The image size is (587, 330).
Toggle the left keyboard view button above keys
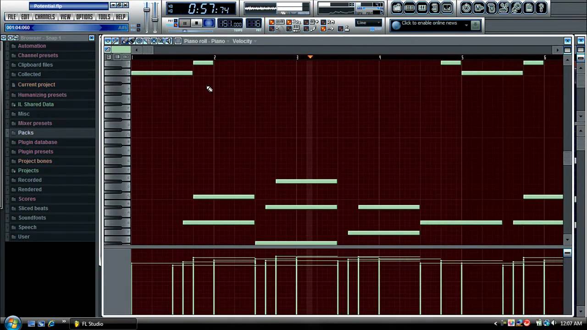pos(109,57)
